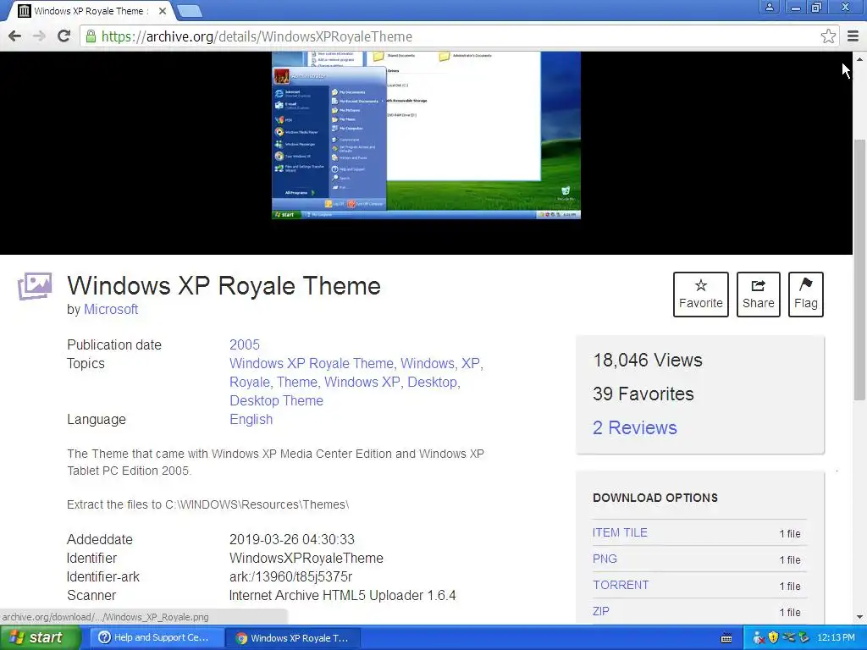Screen dimensions: 867x650
Task: Click the green padlock security icon
Action: click(x=91, y=36)
